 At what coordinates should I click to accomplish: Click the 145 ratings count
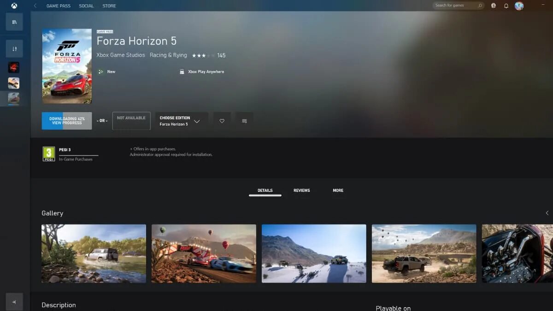coord(221,55)
